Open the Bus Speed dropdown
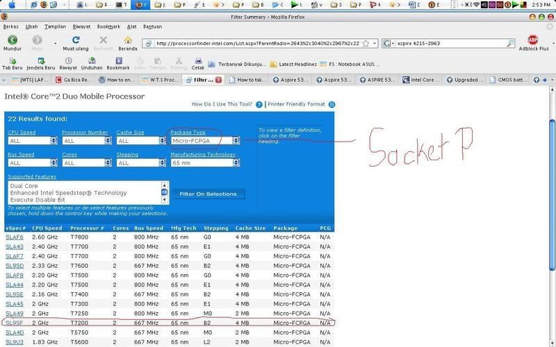Viewport: 556px width, 347px height. (33, 163)
